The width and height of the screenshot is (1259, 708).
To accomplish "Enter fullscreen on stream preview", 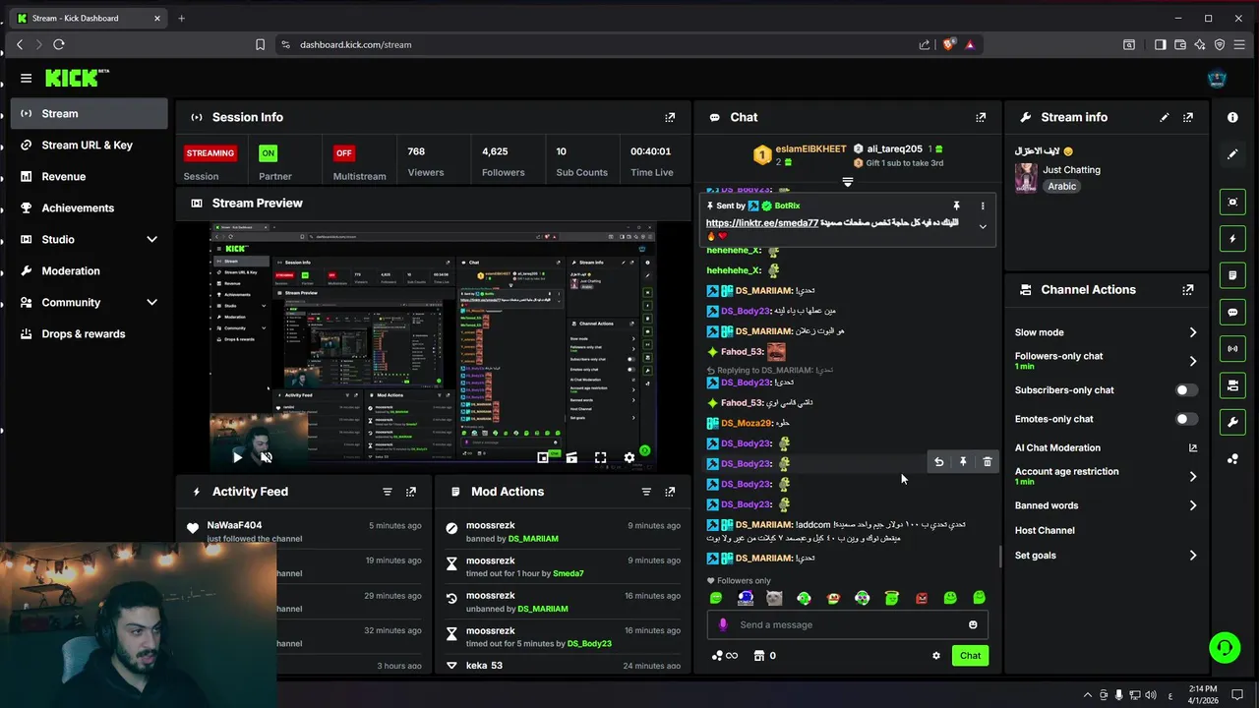I will click(600, 457).
